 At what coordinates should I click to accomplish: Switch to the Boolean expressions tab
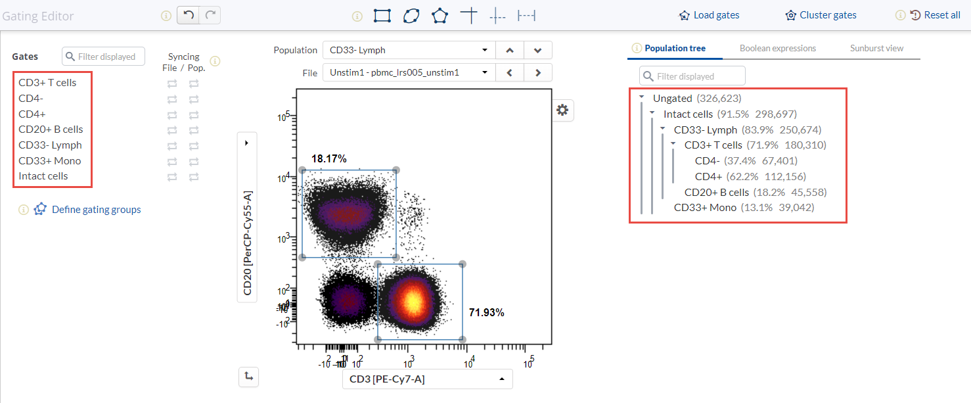[x=777, y=49]
